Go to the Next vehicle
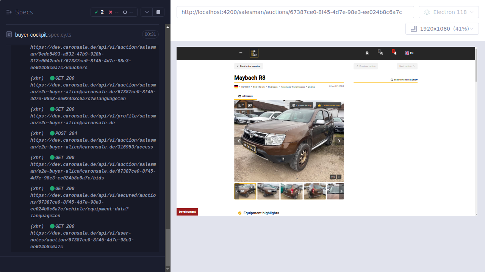Viewport: 485px width, 272px height. (x=407, y=66)
